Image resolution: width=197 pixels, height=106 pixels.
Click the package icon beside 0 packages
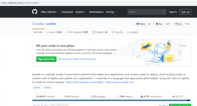[92, 97]
